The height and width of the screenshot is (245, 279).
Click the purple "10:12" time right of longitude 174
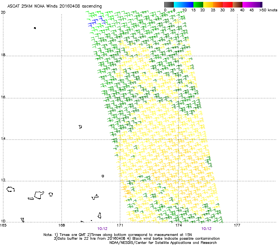click(x=206, y=229)
